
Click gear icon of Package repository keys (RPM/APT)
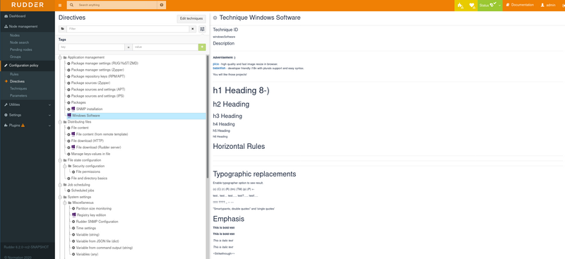69,76
